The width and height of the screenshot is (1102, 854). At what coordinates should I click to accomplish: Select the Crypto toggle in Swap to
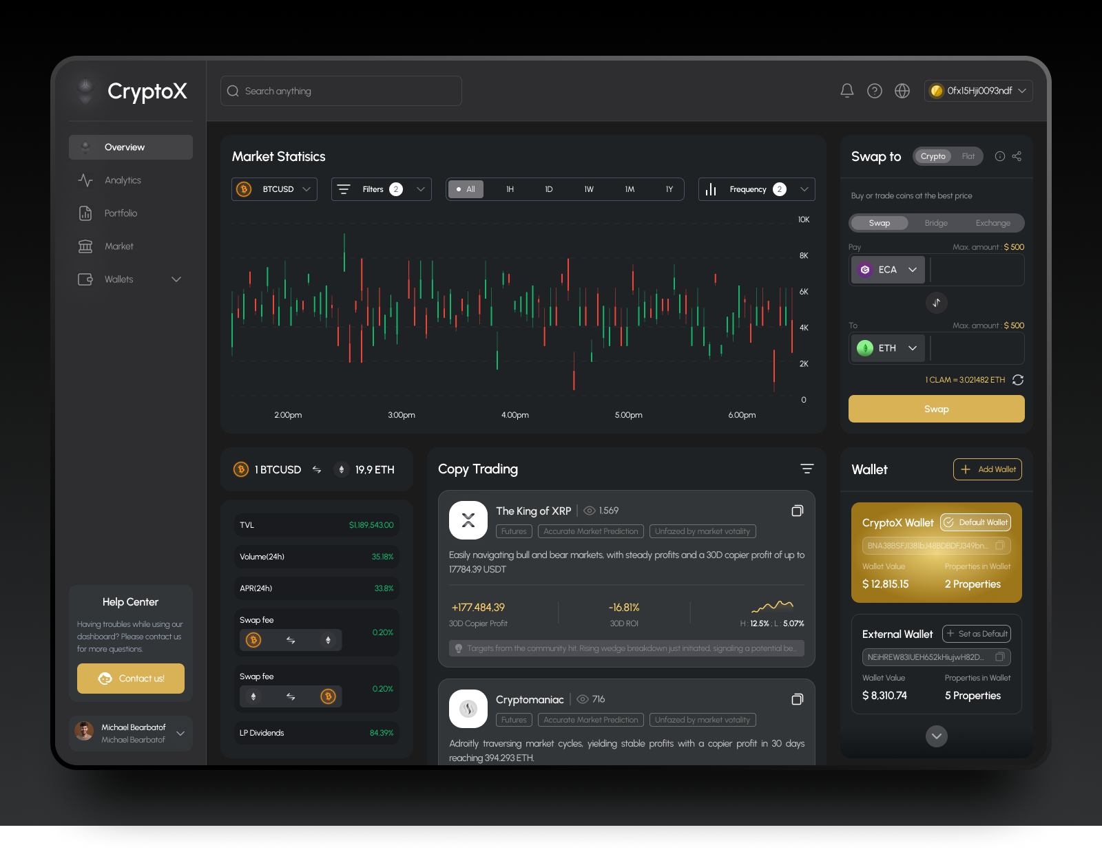point(933,156)
